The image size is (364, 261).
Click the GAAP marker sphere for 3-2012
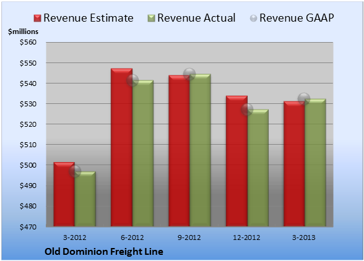[x=75, y=171]
